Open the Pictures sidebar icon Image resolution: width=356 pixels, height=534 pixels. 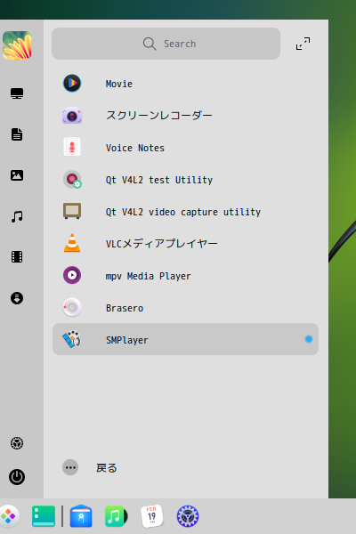click(x=17, y=175)
